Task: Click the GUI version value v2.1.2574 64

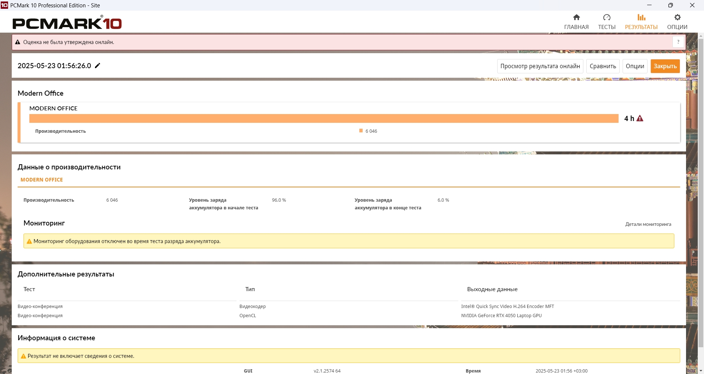Action: [x=327, y=371]
